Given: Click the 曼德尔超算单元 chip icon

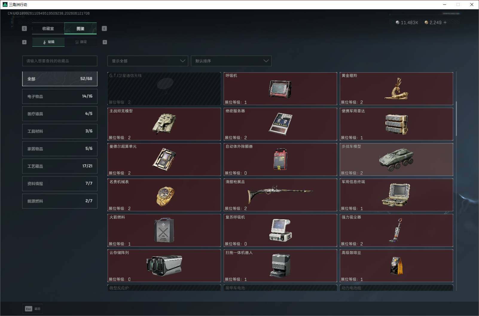Looking at the screenshot, I should [164, 159].
